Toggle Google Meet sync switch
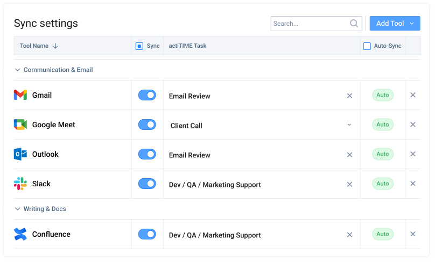 [147, 125]
